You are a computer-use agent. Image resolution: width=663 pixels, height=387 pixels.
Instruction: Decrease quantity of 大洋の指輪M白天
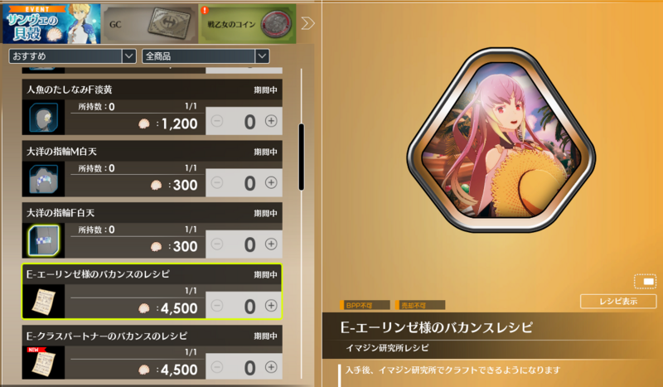click(x=217, y=182)
